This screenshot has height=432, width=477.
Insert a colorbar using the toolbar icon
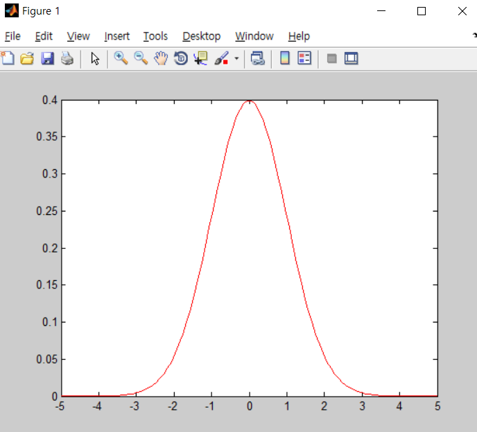pyautogui.click(x=285, y=58)
